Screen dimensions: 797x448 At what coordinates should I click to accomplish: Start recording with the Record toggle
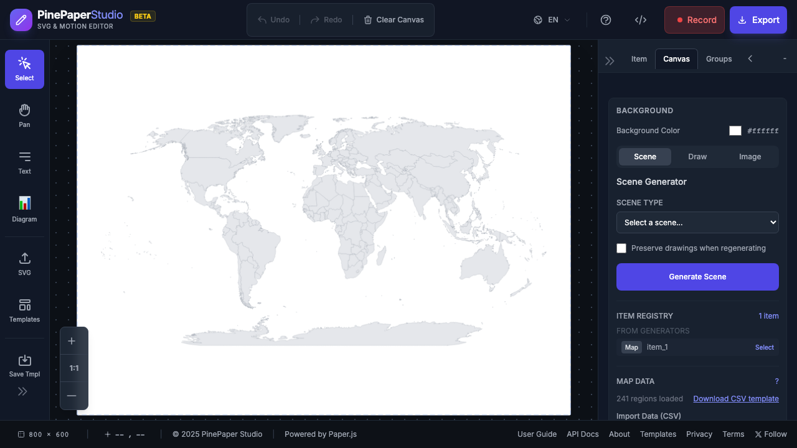(x=694, y=19)
